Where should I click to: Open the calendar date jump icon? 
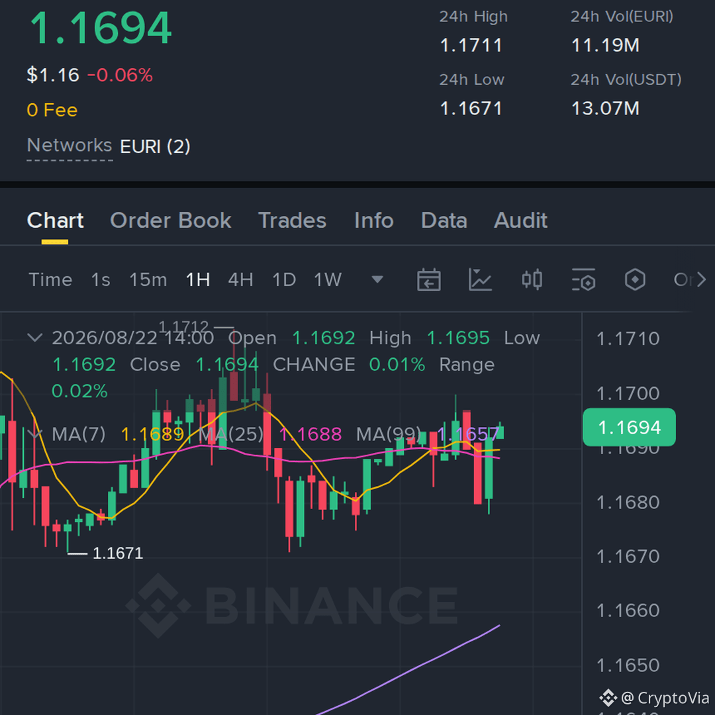click(428, 279)
